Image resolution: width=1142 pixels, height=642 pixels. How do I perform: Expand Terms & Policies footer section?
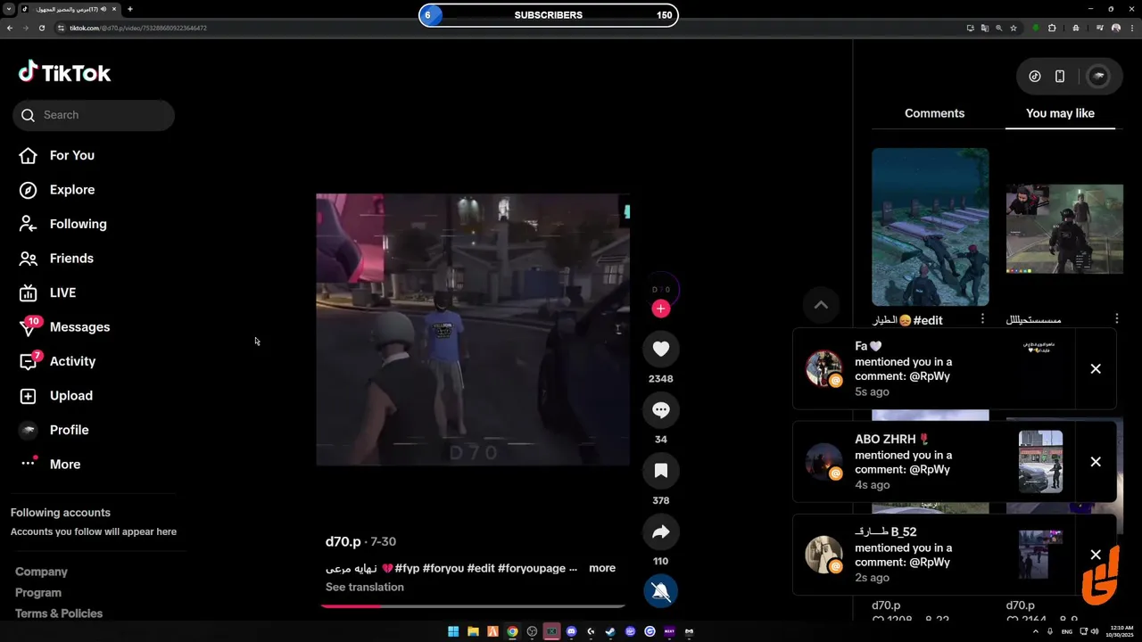coord(59,613)
